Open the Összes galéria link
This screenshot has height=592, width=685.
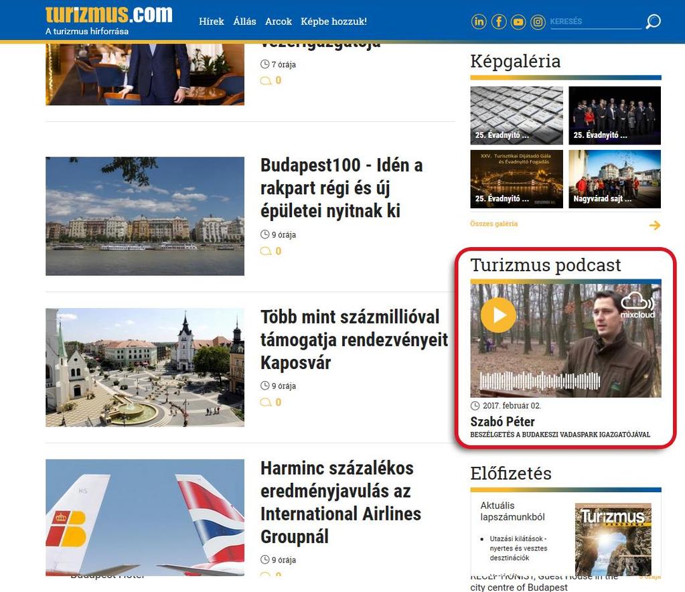[x=493, y=224]
